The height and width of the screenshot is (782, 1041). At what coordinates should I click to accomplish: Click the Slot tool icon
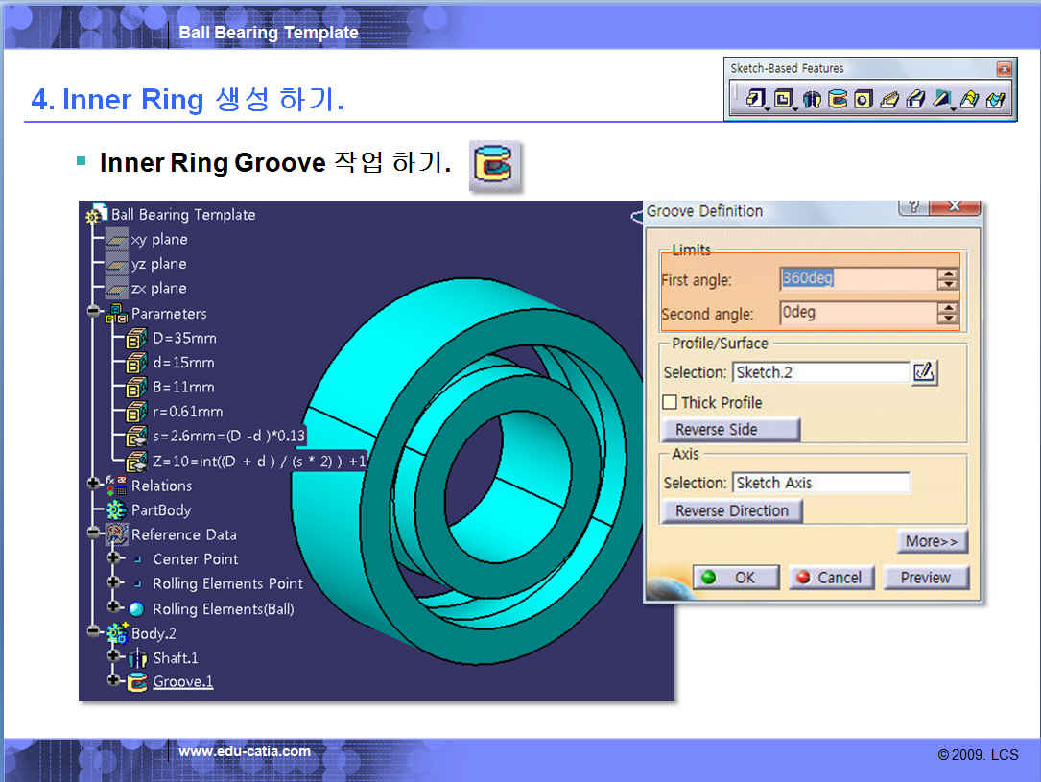[915, 99]
